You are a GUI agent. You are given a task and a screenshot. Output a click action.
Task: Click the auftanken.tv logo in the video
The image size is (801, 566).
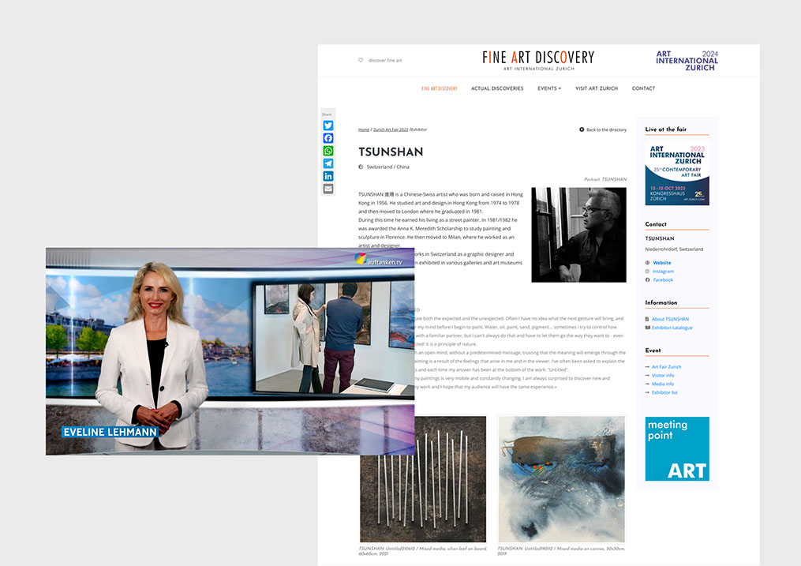coord(379,260)
